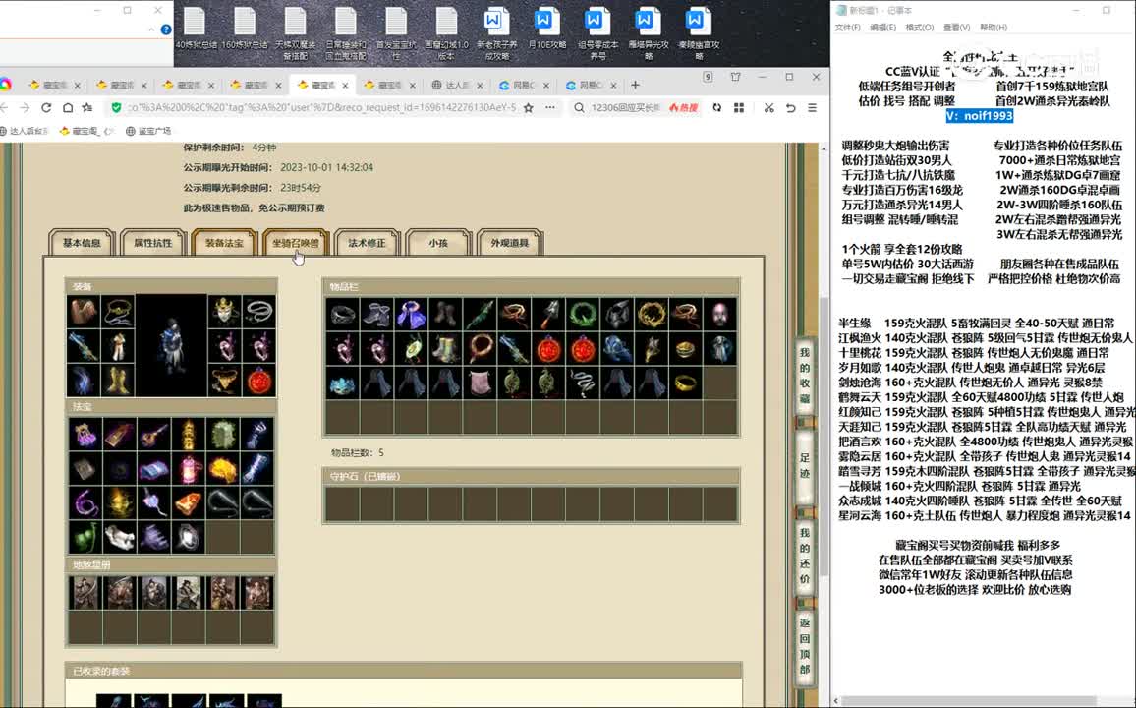Open the 基本信息 tab
1136x708 pixels.
pos(82,243)
